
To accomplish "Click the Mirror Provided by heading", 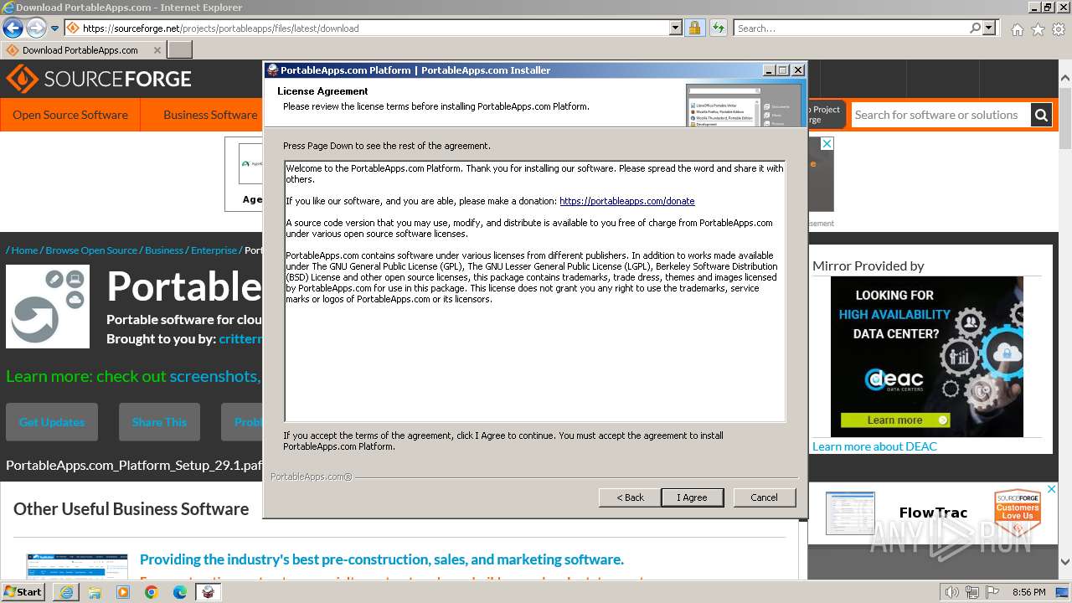I will tap(868, 265).
